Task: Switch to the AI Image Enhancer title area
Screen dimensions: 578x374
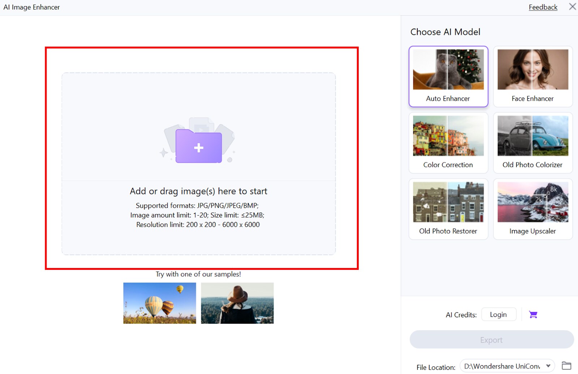Action: tap(31, 7)
